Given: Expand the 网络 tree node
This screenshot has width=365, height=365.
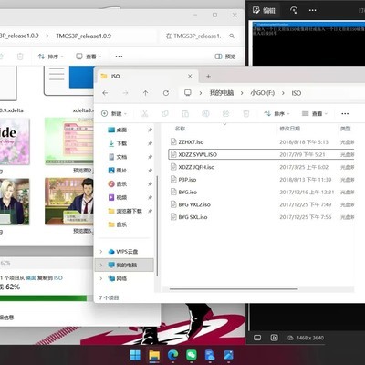Looking at the screenshot, I should (x=101, y=278).
